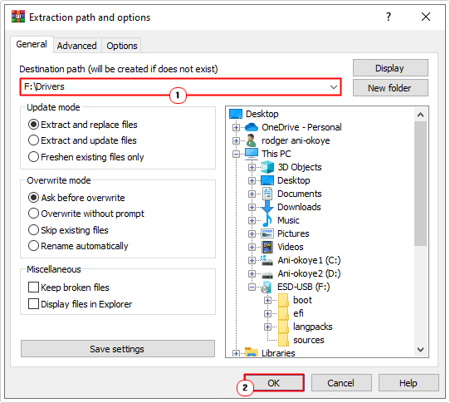This screenshot has width=450, height=403.
Task: Select Extract and replace files
Action: (83, 125)
